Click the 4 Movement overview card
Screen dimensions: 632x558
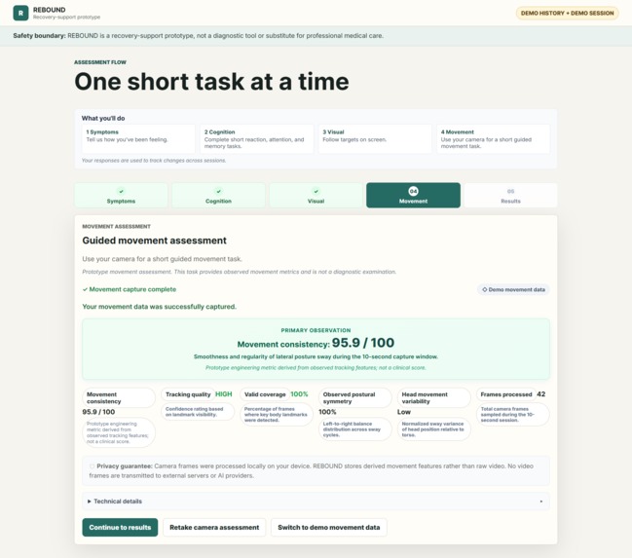(493, 138)
